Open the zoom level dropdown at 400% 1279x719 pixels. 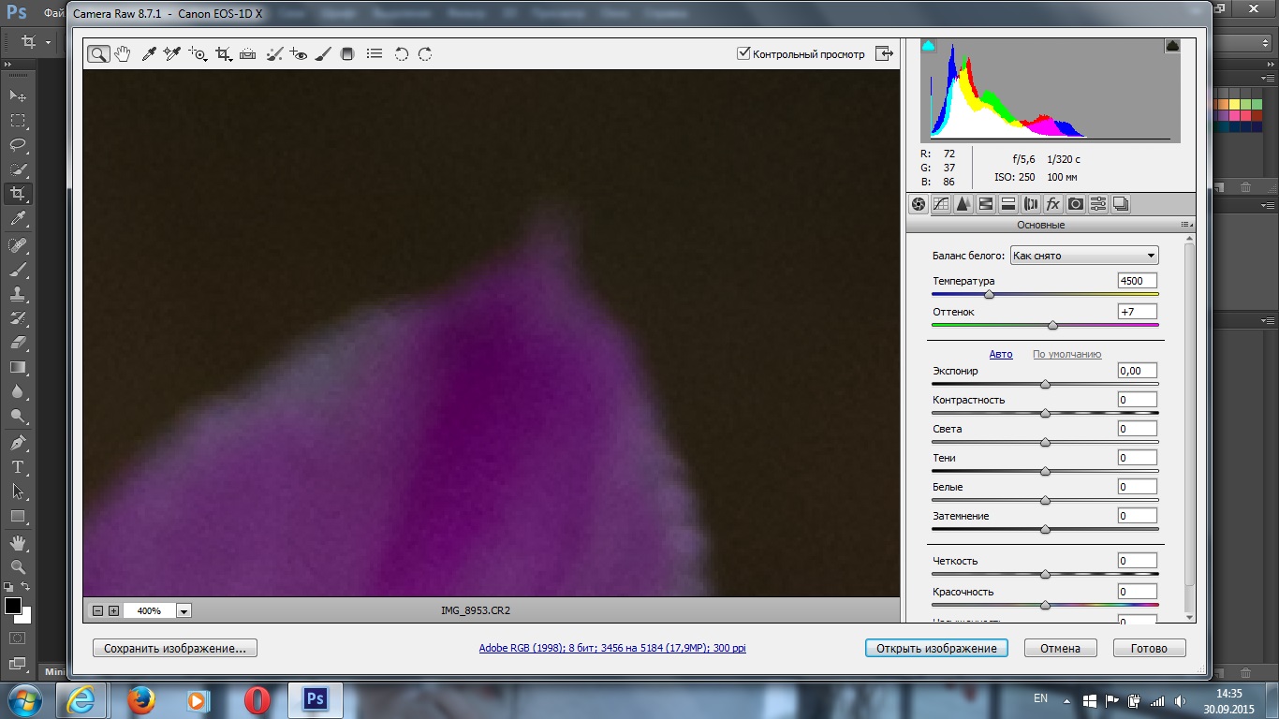tap(184, 610)
